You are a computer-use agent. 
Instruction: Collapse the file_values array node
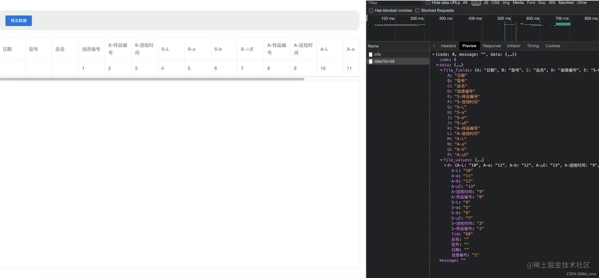pyautogui.click(x=441, y=160)
